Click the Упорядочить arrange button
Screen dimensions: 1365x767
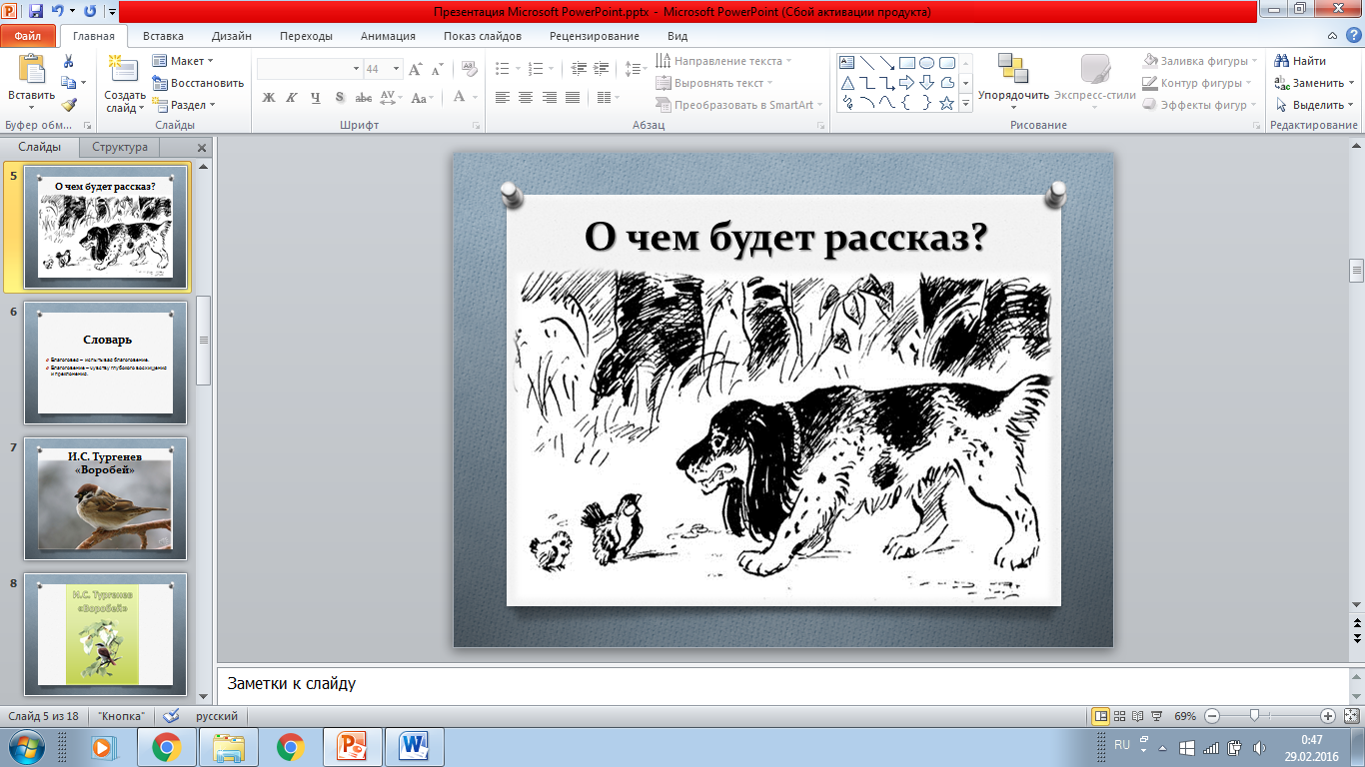pos(1013,78)
